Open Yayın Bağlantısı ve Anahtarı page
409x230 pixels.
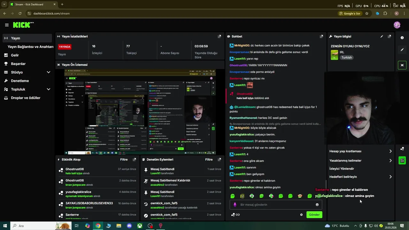pyautogui.click(x=30, y=47)
